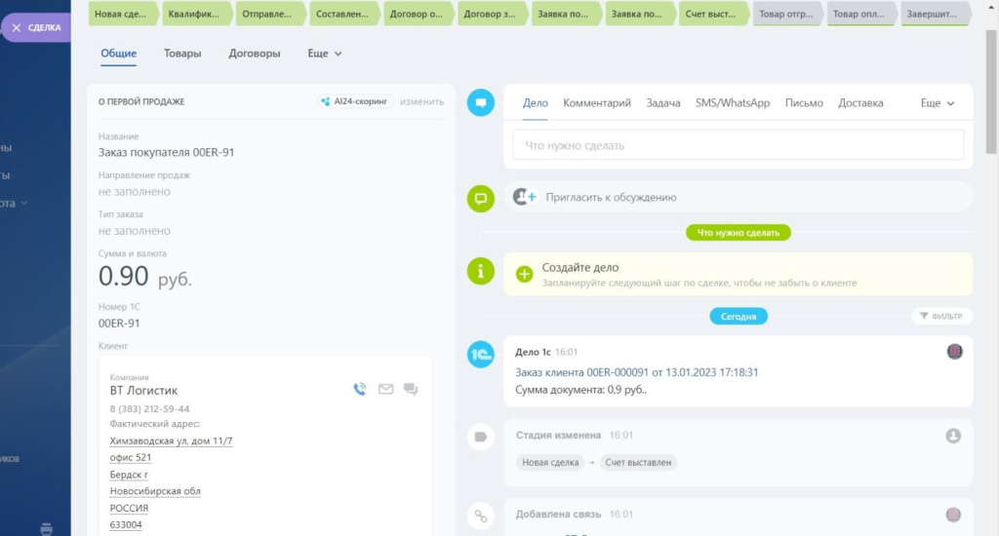Viewport: 999px width, 536px height.
Task: Click the deal name Заказ покупателя 00ER-91
Action: click(166, 152)
